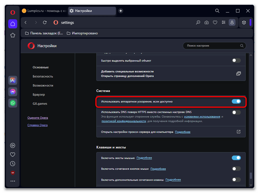The width and height of the screenshot is (259, 193).
Task: Open bookmarks star icon in sidebar
Action: 13,35
